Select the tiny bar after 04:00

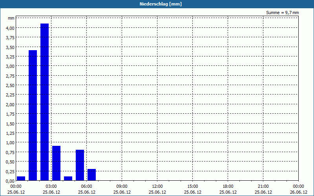(x=68, y=179)
